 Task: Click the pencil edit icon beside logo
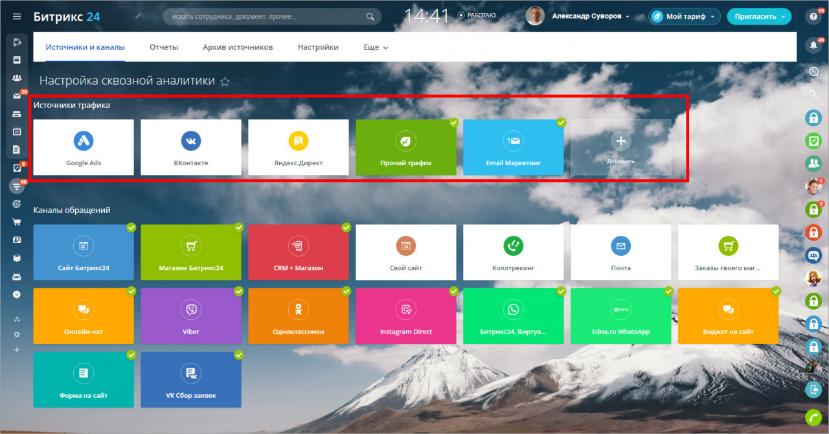coord(137,17)
